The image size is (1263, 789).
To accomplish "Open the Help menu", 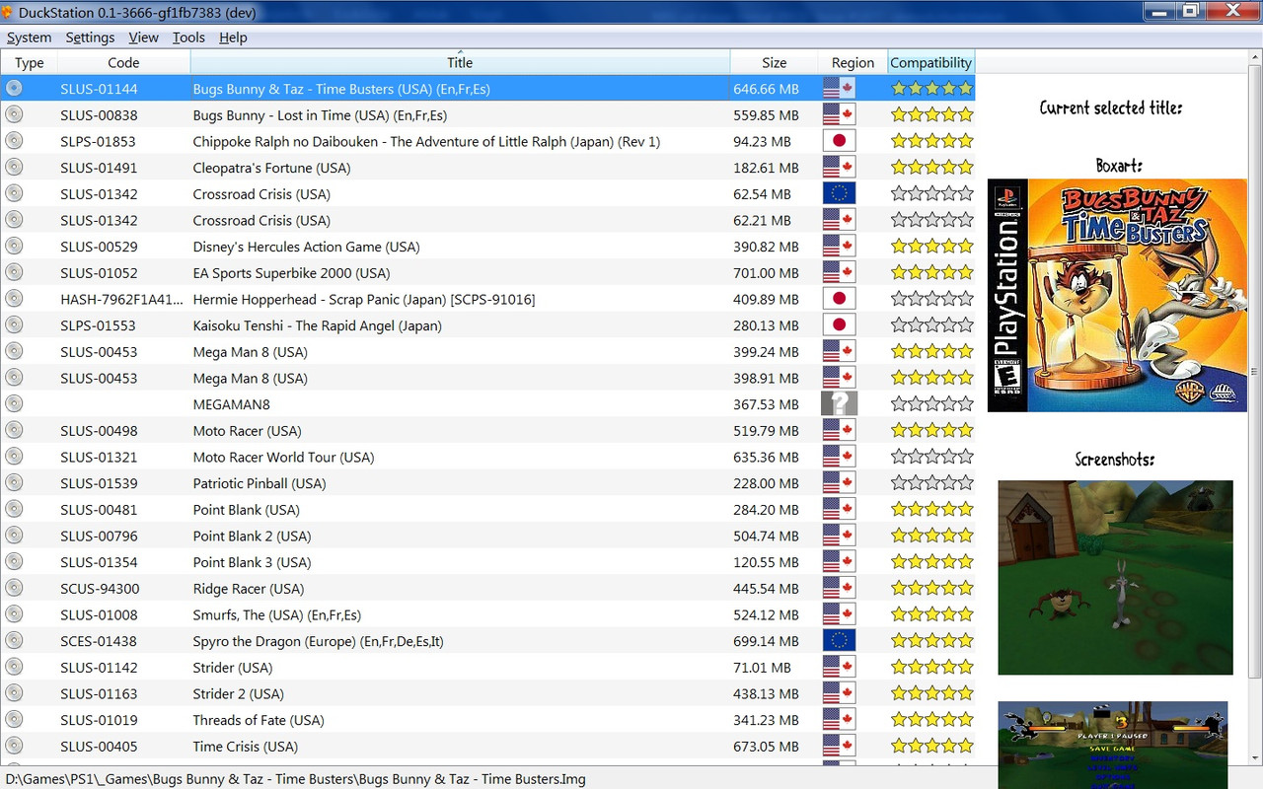I will (233, 37).
